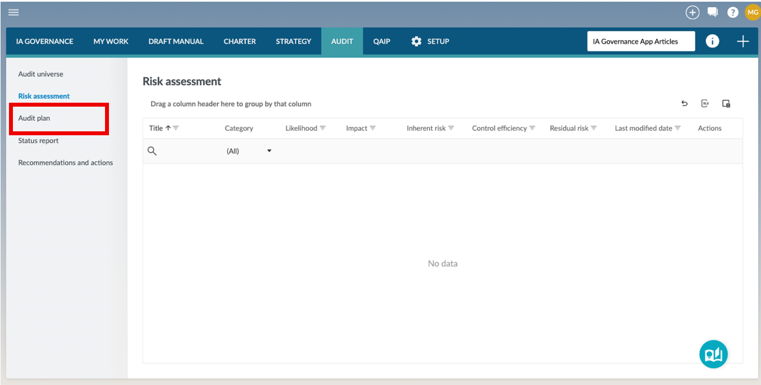Image resolution: width=761 pixels, height=385 pixels.
Task: Open the Category (All) dropdown
Action: coord(249,151)
